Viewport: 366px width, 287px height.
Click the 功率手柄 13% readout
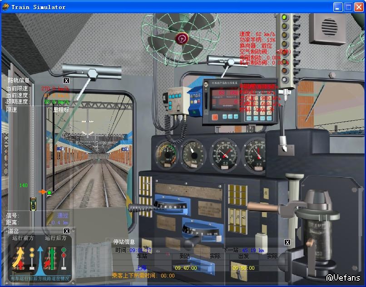257,40
